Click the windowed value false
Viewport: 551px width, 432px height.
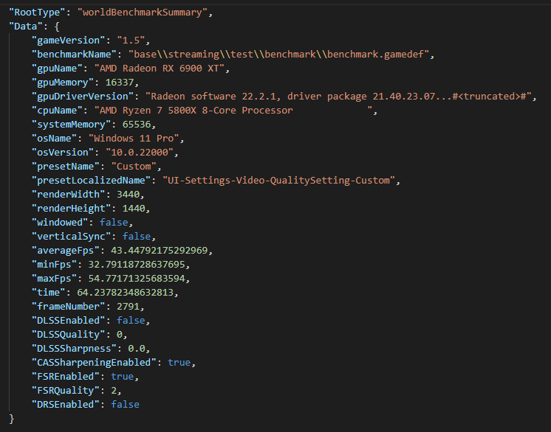coord(114,223)
